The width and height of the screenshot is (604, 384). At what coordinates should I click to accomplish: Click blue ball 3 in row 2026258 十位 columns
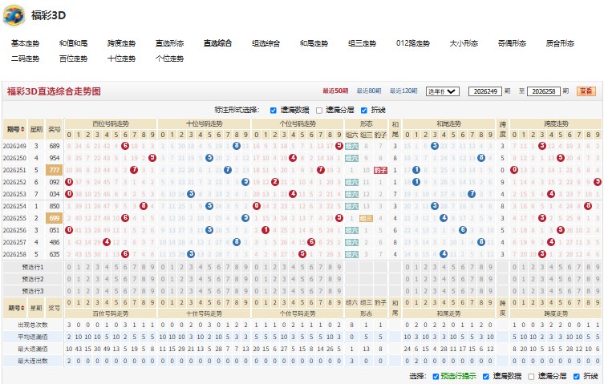point(191,254)
